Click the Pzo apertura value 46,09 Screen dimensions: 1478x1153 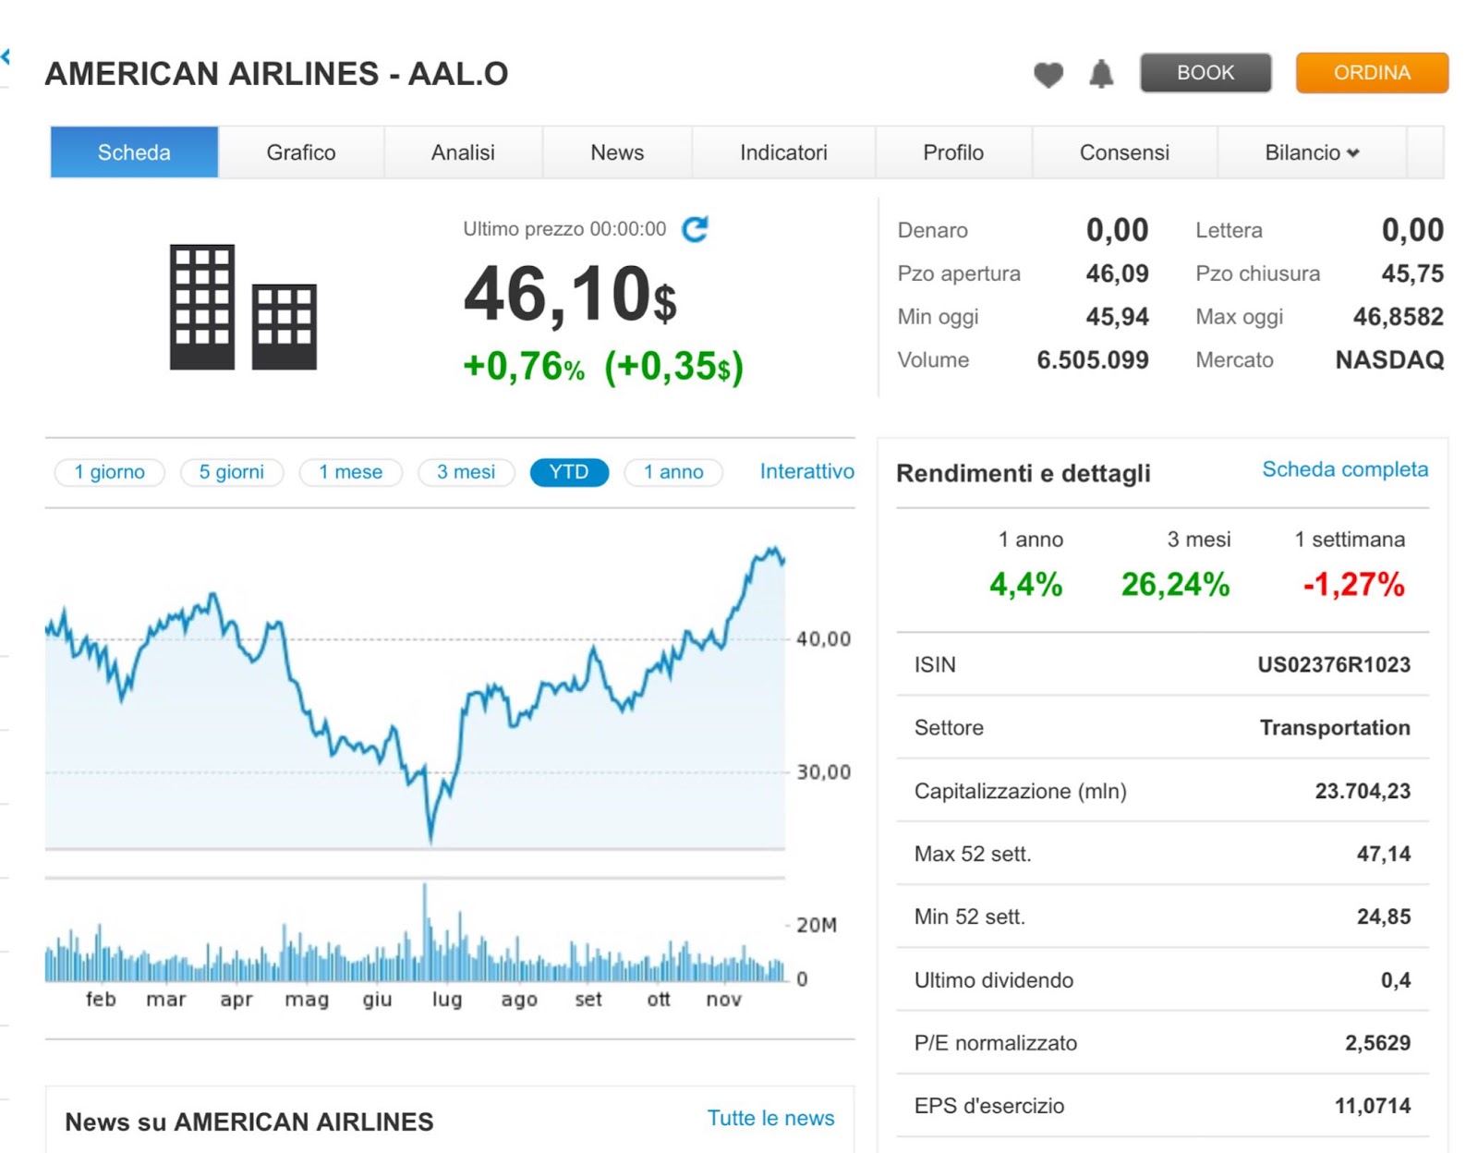click(1117, 273)
